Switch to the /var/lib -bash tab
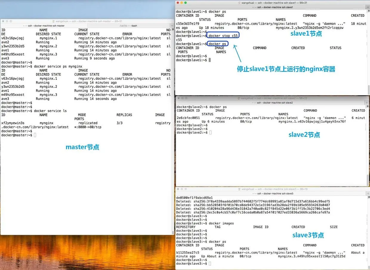Image resolution: width=370 pixels, height=270 pixels. [x=128, y=26]
